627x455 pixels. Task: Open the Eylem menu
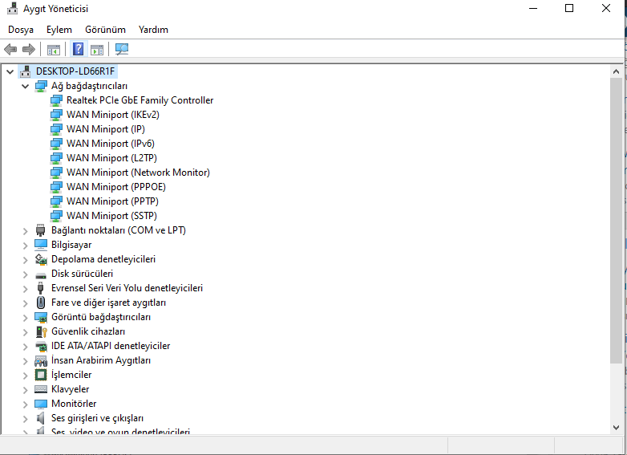[x=59, y=30]
